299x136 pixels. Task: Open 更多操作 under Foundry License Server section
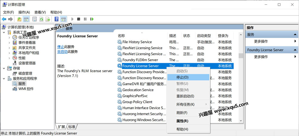click(261, 57)
